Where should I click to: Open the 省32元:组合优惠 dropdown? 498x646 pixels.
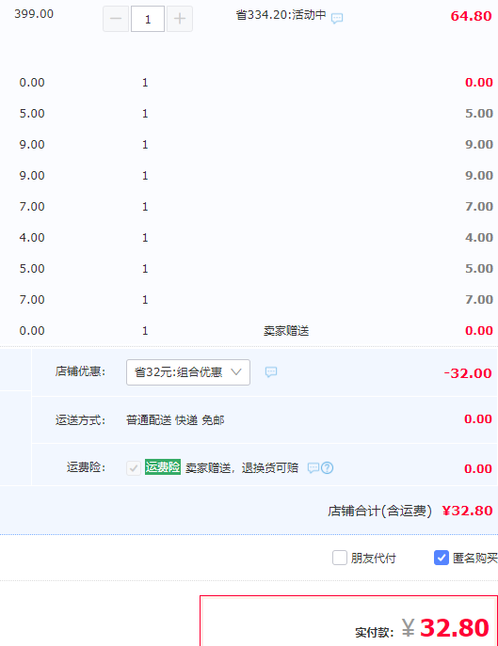click(188, 372)
